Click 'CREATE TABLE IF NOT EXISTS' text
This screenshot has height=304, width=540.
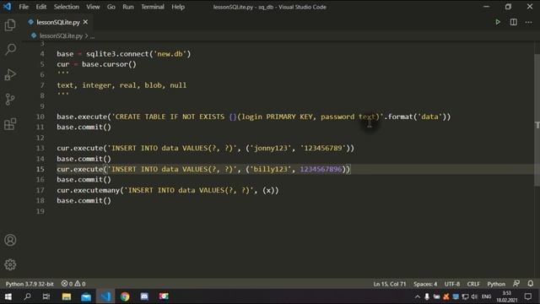(170, 117)
